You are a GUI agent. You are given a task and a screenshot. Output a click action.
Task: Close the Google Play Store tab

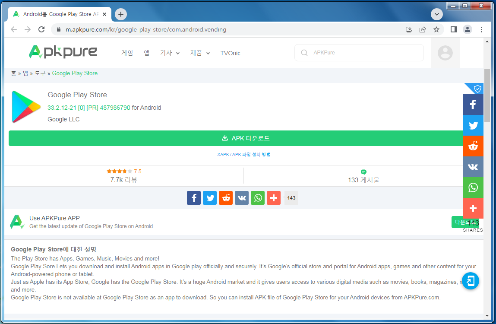pyautogui.click(x=104, y=14)
